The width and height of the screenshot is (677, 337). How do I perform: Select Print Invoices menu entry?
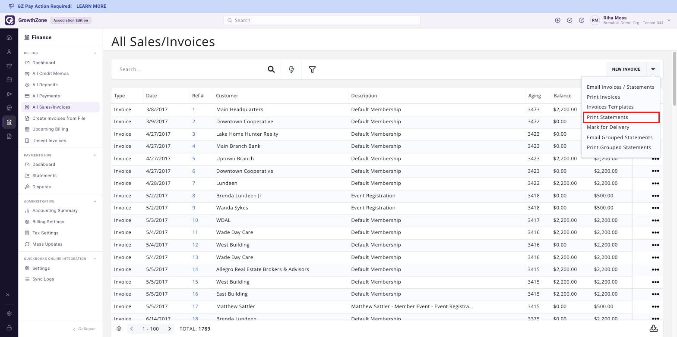(603, 97)
